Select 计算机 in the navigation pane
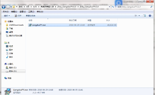 pyautogui.click(x=10, y=64)
